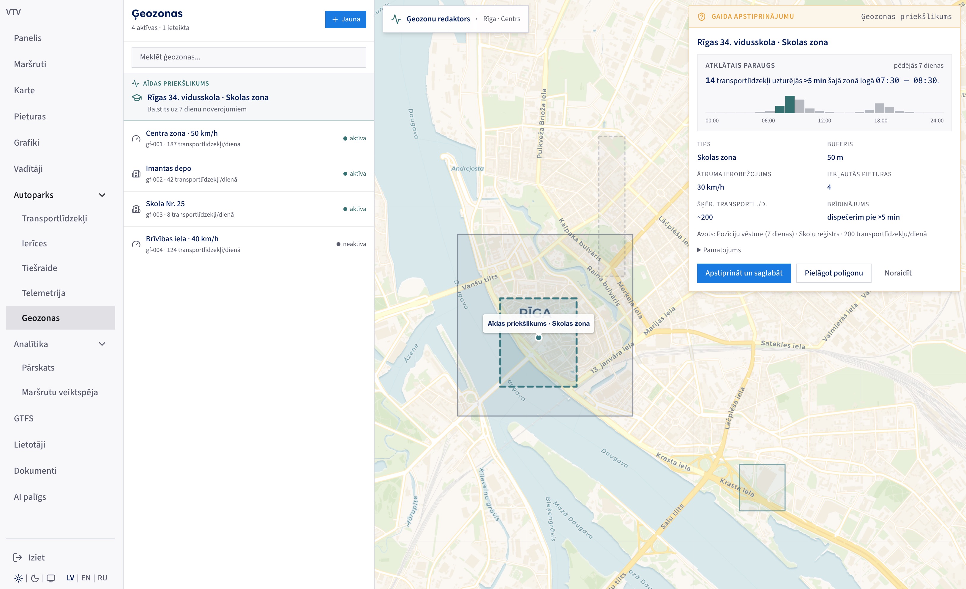Image resolution: width=966 pixels, height=589 pixels.
Task: Click neaktīva status of Brīvības iela
Action: (351, 244)
